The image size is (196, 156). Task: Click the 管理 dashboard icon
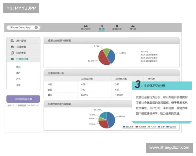tap(133, 26)
